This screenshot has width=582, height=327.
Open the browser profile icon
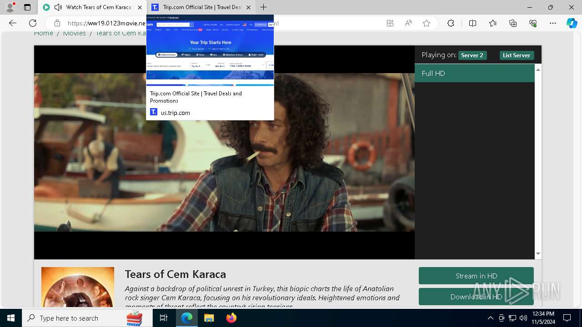coord(10,7)
